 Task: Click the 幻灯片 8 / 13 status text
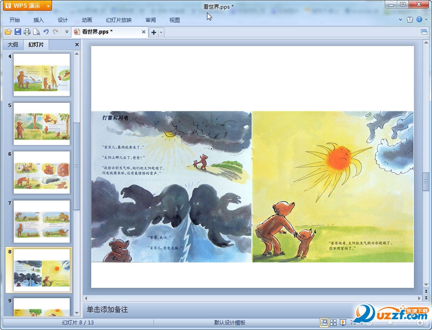tap(78, 323)
